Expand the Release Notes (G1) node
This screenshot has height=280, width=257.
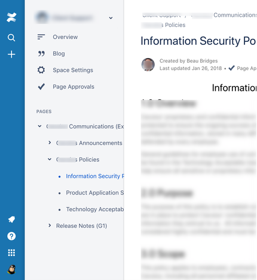tap(50, 226)
